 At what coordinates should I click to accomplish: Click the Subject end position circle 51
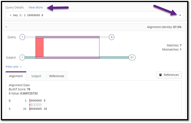132,57
